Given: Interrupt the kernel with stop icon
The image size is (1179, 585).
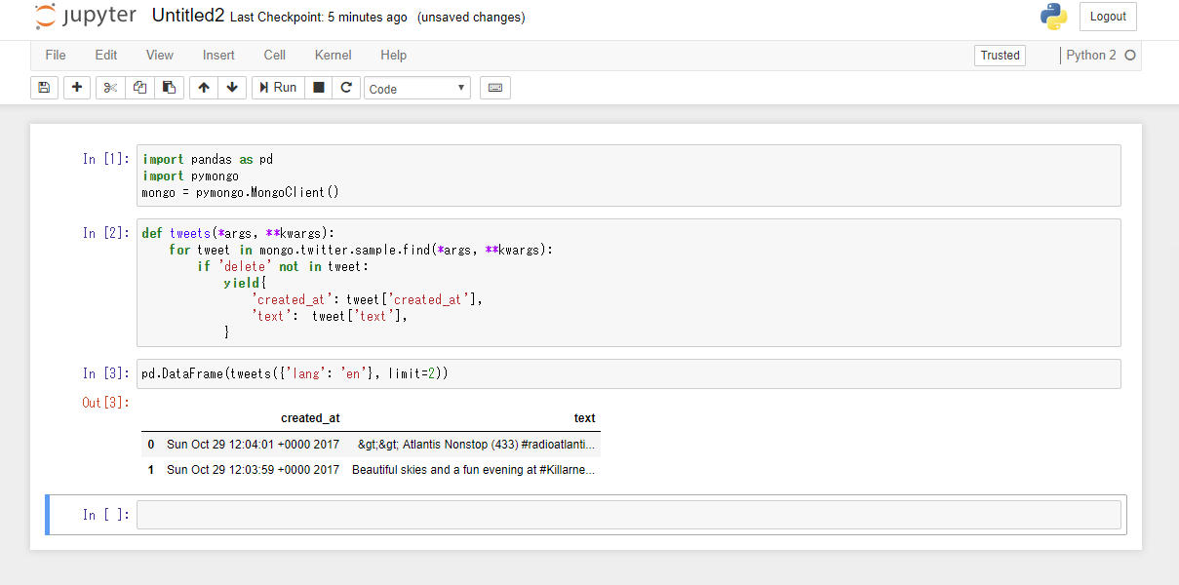Looking at the screenshot, I should pyautogui.click(x=318, y=88).
